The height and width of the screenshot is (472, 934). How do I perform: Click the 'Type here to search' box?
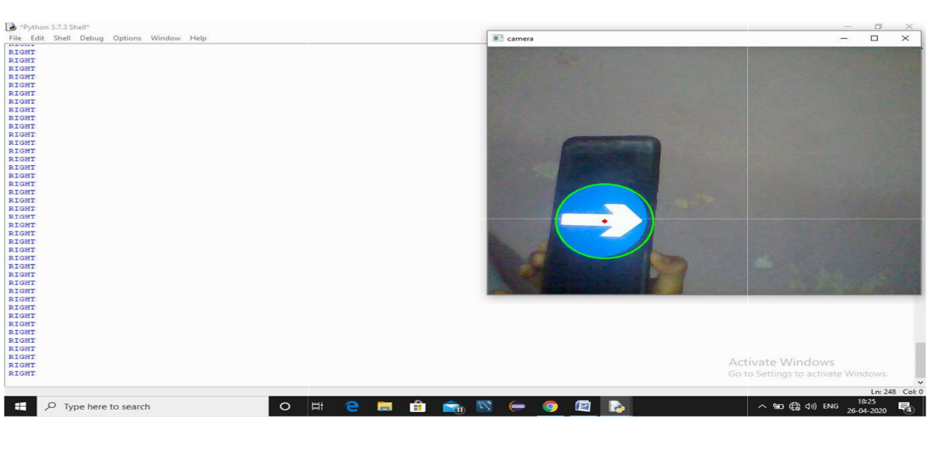tap(153, 407)
